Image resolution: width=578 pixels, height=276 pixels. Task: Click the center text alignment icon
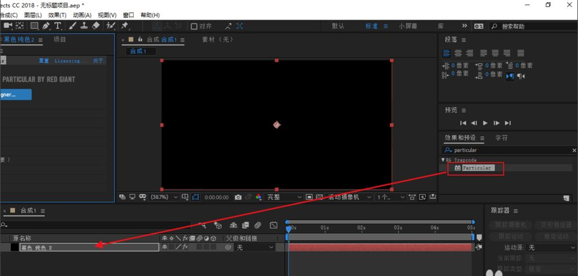[457, 53]
